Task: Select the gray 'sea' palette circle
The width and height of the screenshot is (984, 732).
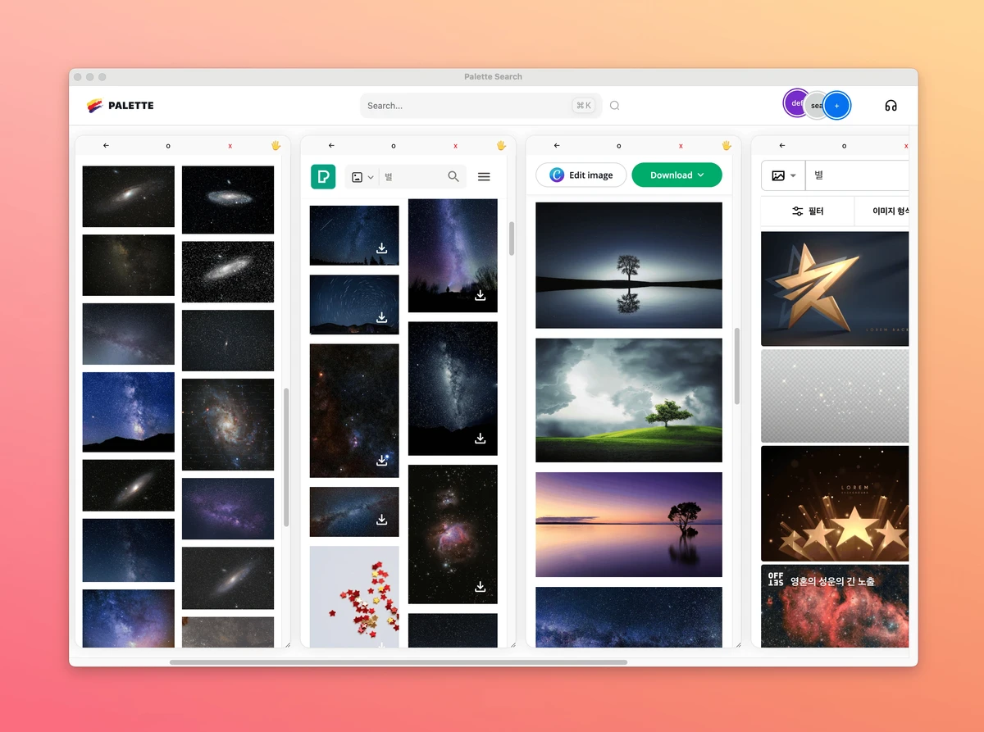Action: [816, 106]
